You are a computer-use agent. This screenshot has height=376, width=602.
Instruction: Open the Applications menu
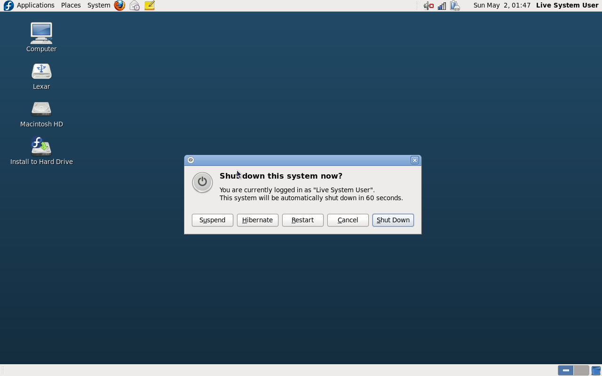36,5
